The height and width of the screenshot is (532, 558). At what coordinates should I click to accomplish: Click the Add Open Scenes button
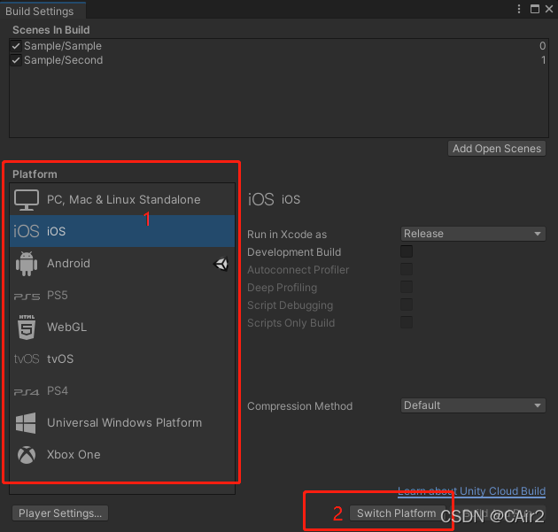coord(497,149)
